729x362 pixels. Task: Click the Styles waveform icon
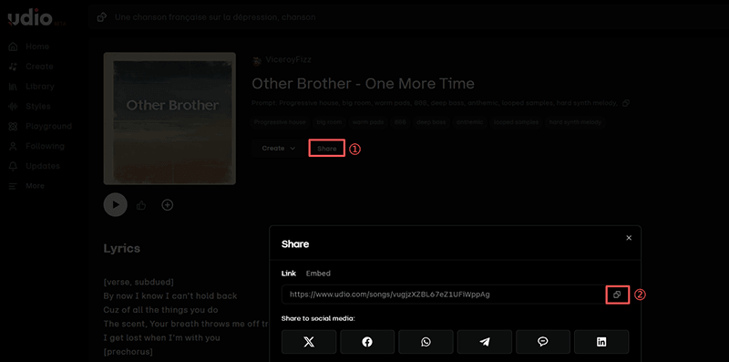(x=13, y=106)
